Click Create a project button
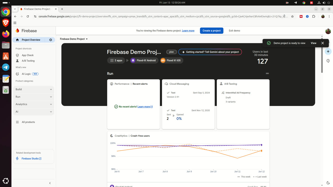The height and width of the screenshot is (187, 333). 212,31
